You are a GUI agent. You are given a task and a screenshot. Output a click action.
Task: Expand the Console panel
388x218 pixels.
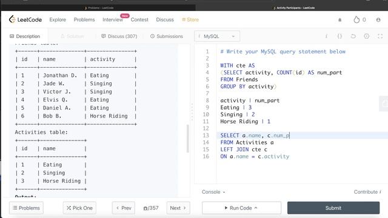[x=213, y=192]
